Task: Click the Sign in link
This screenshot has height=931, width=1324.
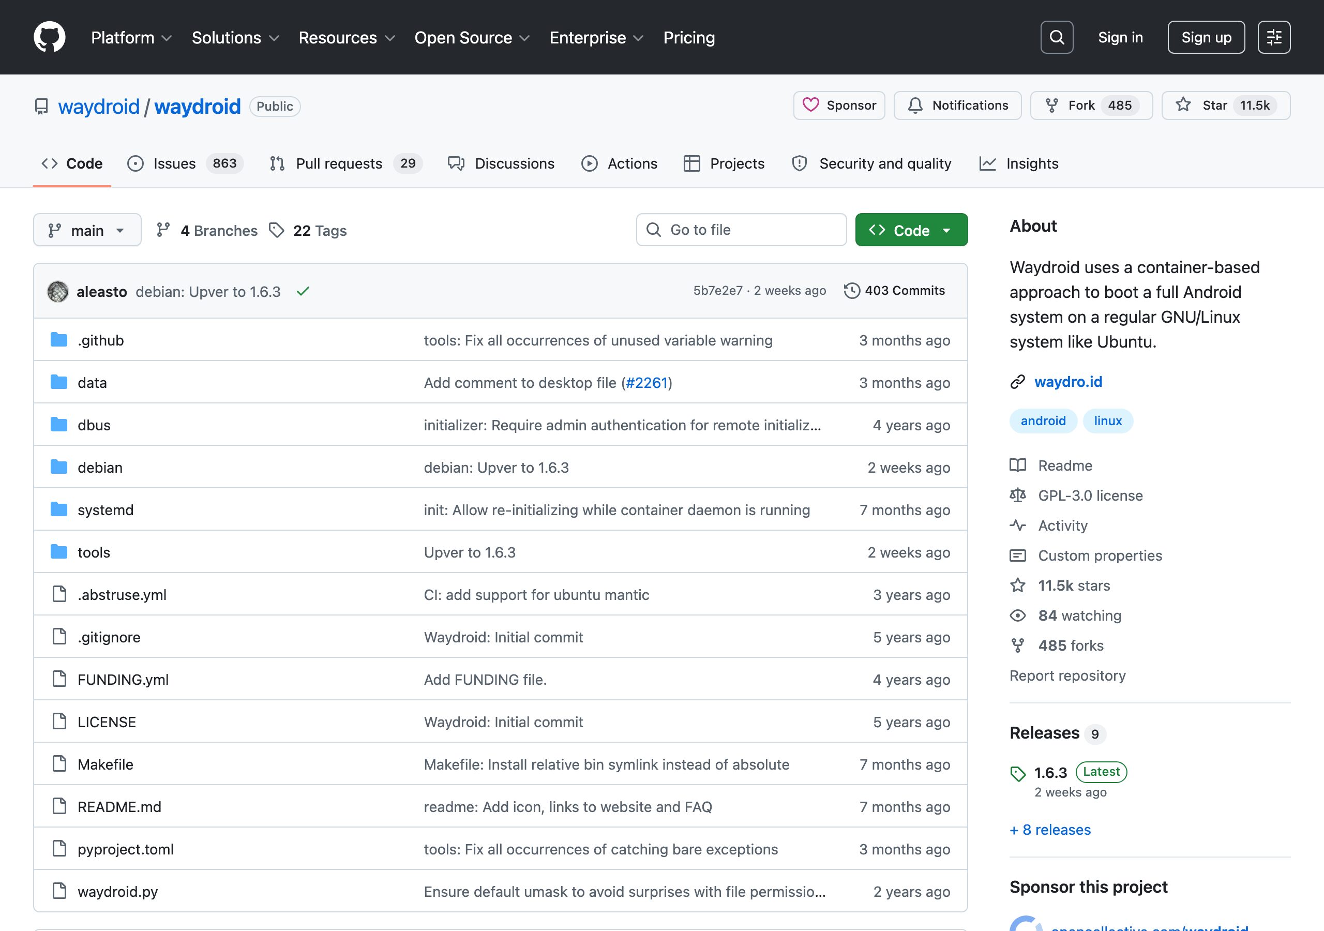Action: coord(1120,37)
